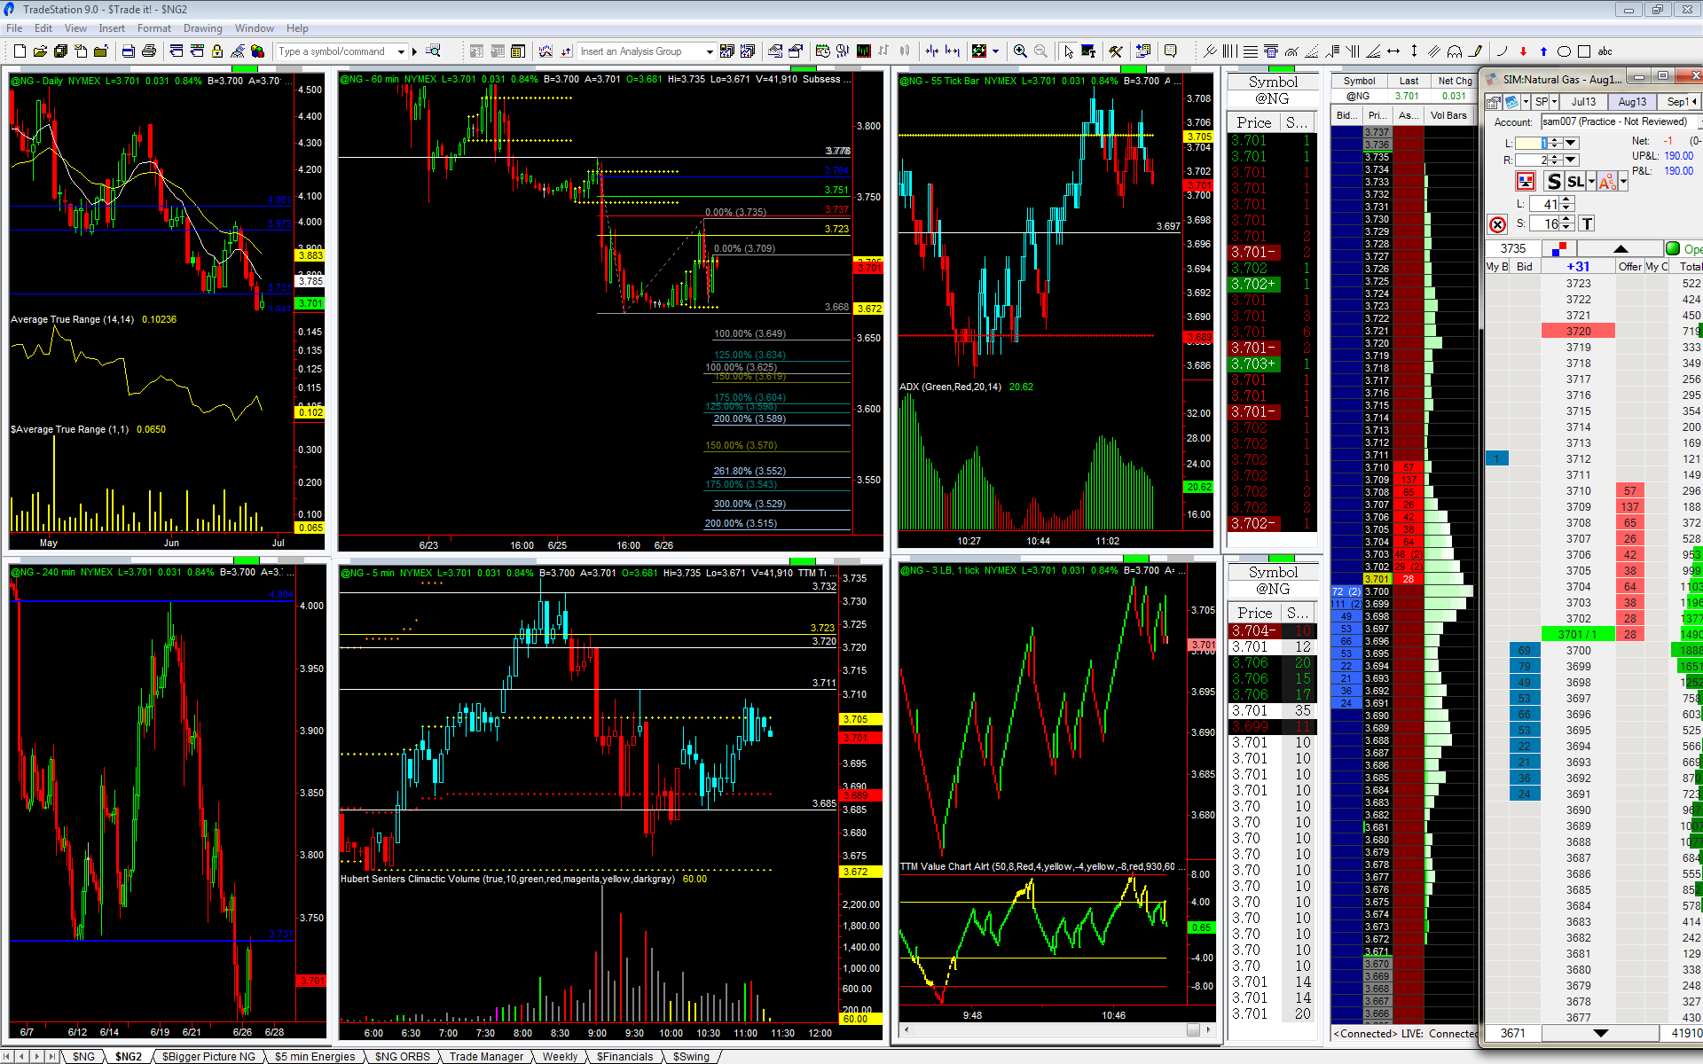Open the File menu
The width and height of the screenshot is (1703, 1064).
point(14,28)
